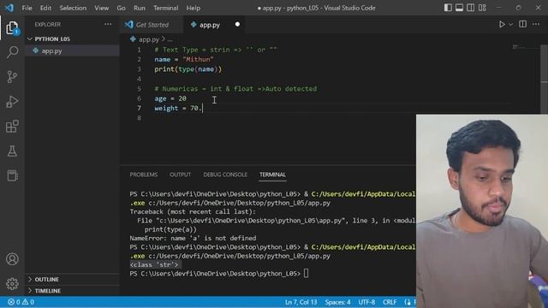Click the line 1 Text Type comment
Screen dimensions: 548x308
coord(216,50)
